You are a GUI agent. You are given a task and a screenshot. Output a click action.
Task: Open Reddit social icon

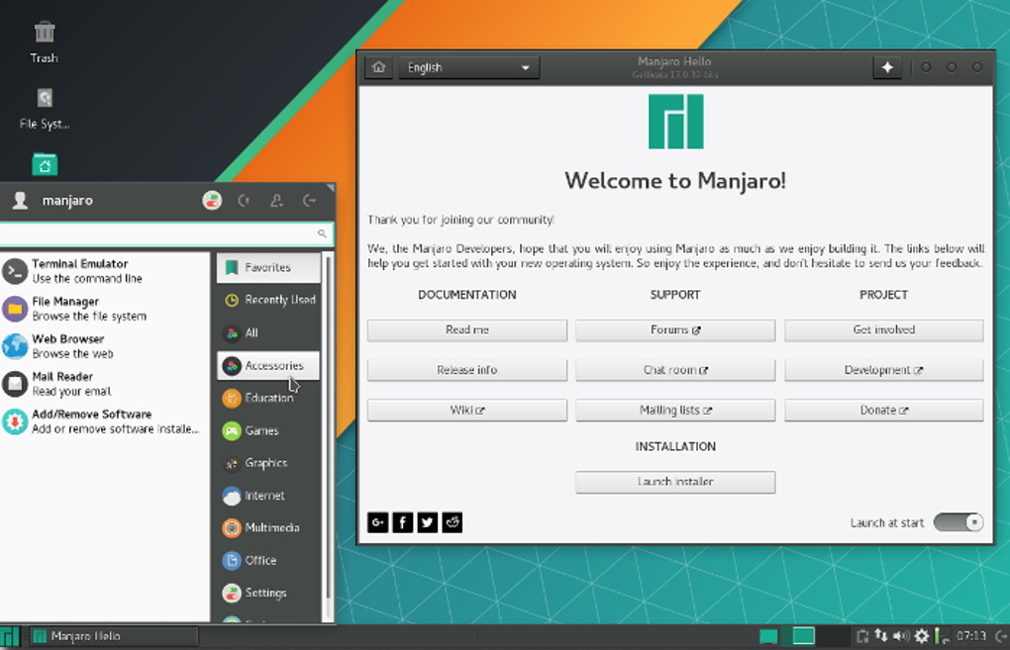pyautogui.click(x=453, y=522)
